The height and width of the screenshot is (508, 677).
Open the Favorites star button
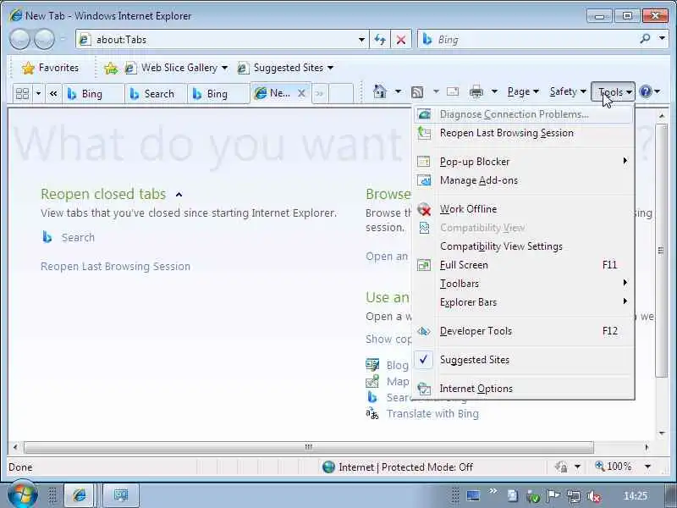click(51, 68)
